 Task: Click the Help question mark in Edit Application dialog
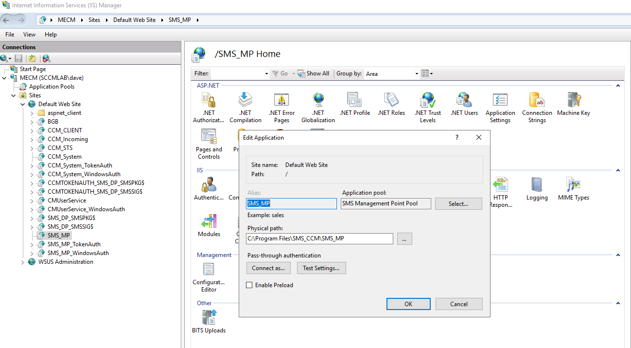tap(456, 137)
